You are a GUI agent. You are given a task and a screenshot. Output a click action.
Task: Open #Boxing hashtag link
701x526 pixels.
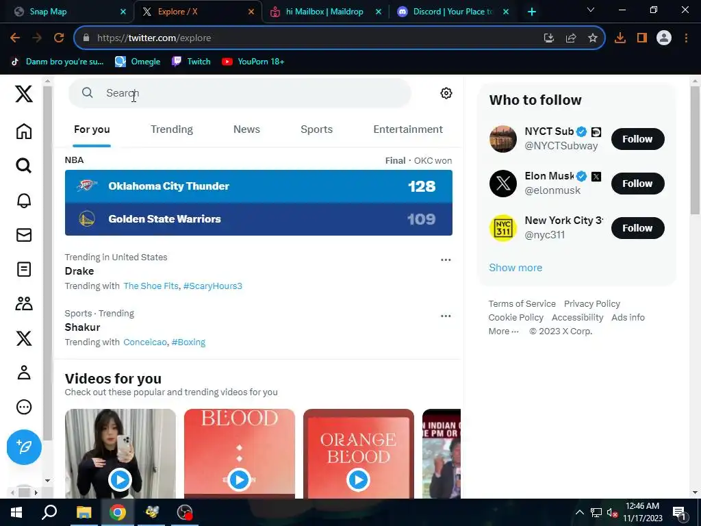click(x=189, y=342)
